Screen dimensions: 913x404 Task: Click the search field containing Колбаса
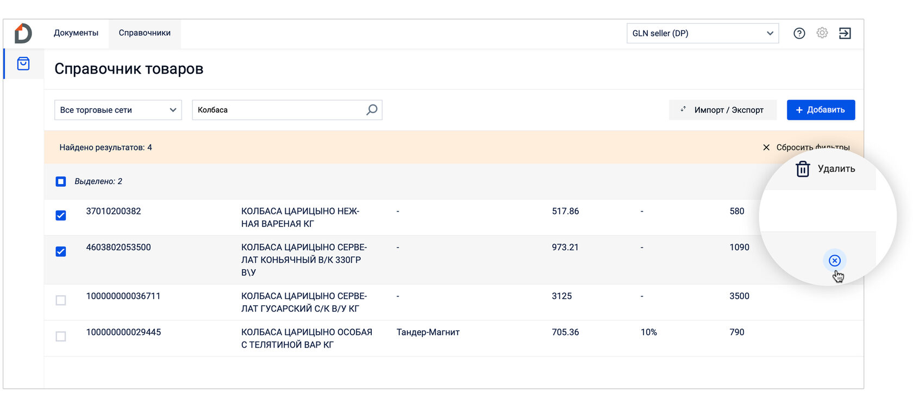tap(287, 110)
